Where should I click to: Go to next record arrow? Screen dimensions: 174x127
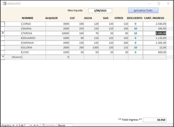[x=31, y=125]
